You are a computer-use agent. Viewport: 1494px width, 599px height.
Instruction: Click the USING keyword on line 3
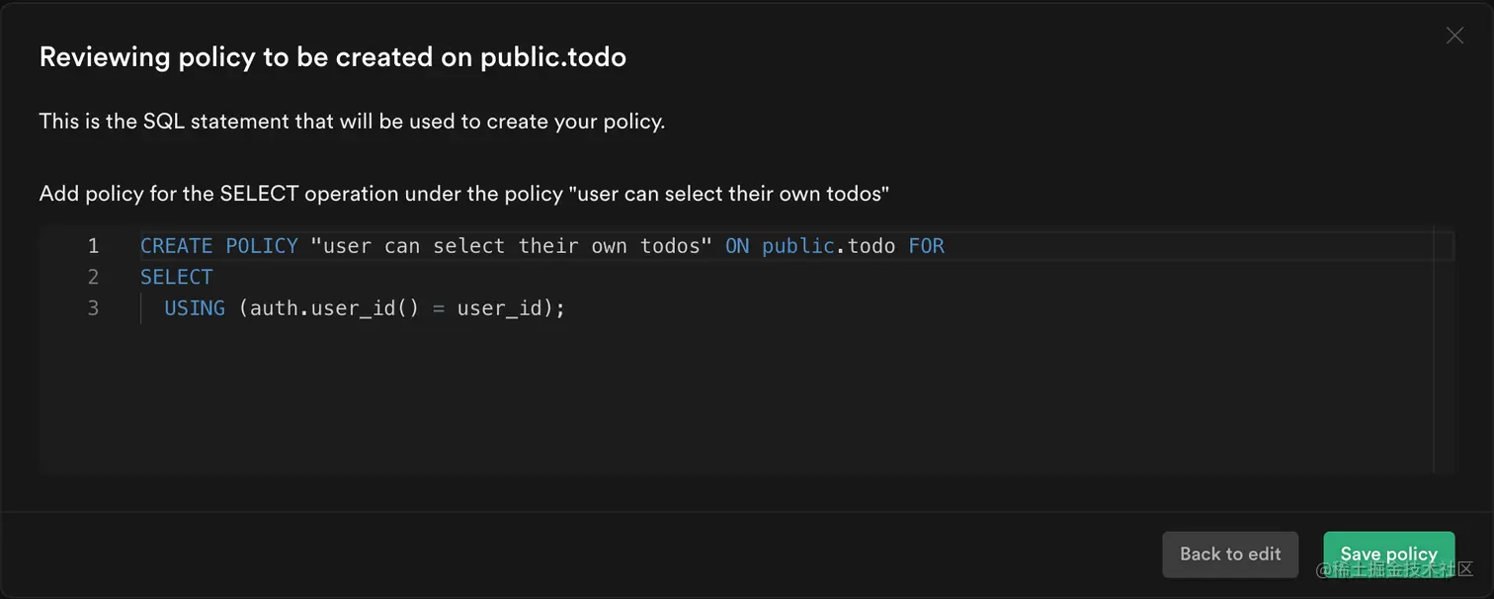[194, 308]
